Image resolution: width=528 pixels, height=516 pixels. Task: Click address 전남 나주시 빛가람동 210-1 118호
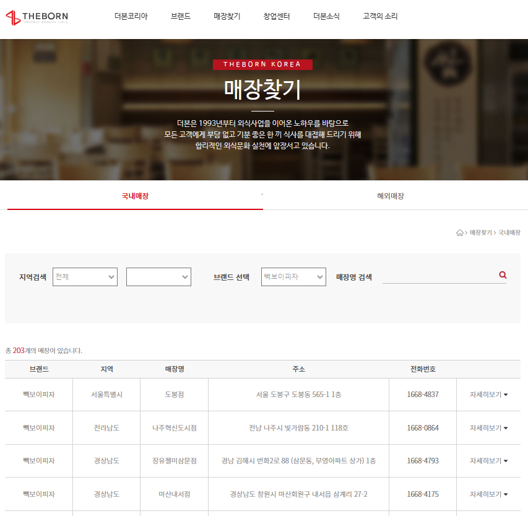tap(299, 428)
